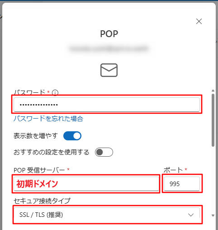Click the vertical scrollbar thumb

coord(213,120)
